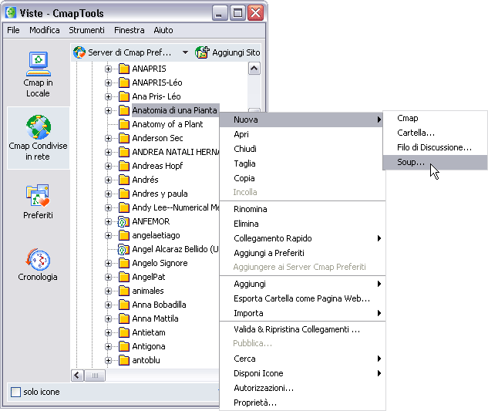Click the ANAPRIS folder icon

123,69
